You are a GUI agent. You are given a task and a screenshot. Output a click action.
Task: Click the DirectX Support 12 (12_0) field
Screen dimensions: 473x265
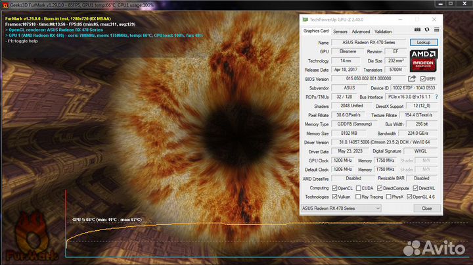422,106
